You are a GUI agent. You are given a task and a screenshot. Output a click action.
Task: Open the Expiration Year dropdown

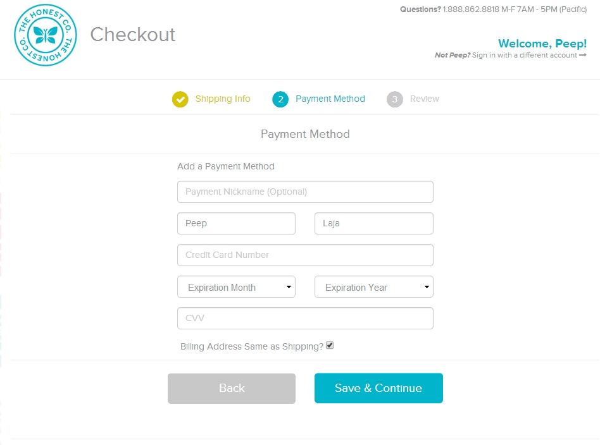point(374,287)
